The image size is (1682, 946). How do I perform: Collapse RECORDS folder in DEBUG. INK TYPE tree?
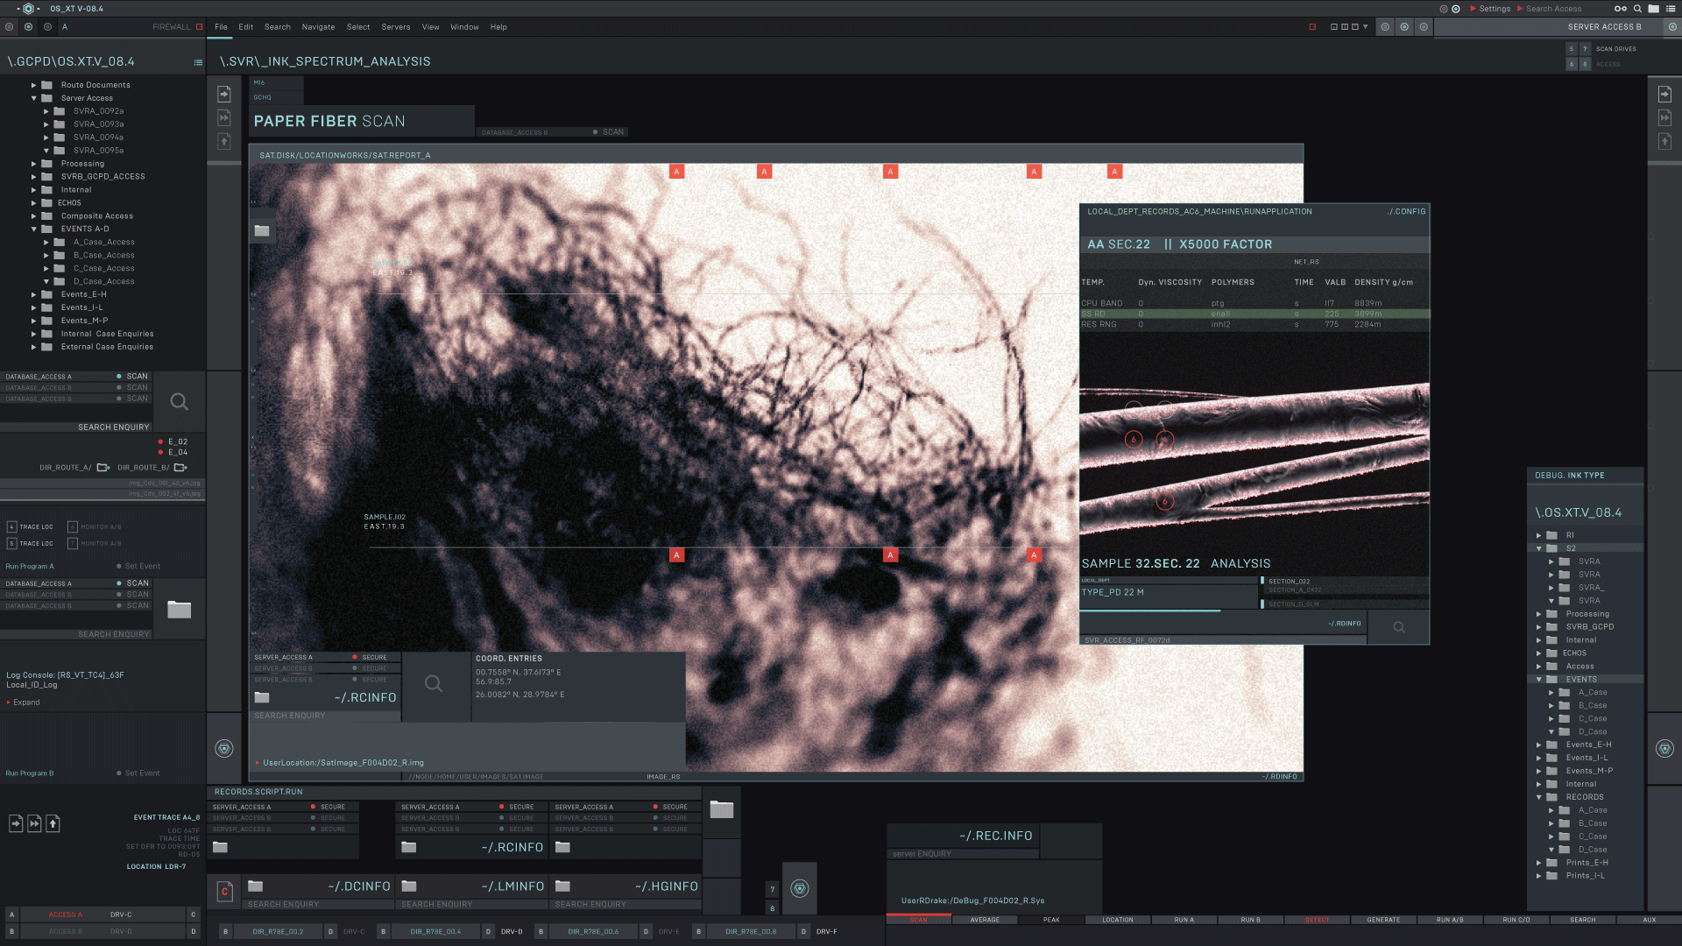click(x=1539, y=798)
